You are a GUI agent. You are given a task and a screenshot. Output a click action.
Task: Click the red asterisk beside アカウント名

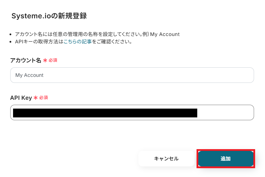[45, 61]
